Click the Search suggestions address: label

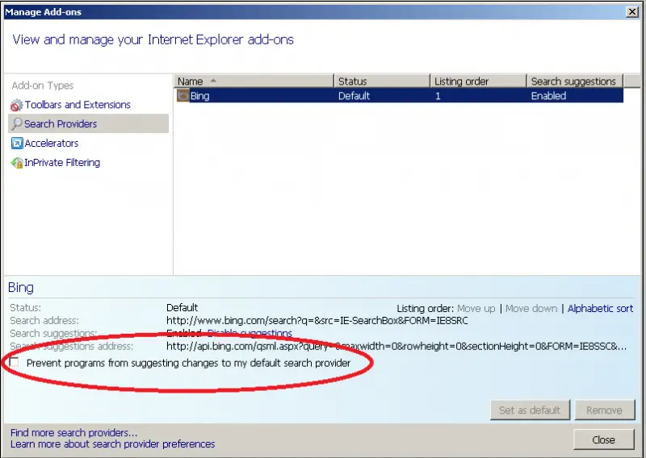click(71, 346)
